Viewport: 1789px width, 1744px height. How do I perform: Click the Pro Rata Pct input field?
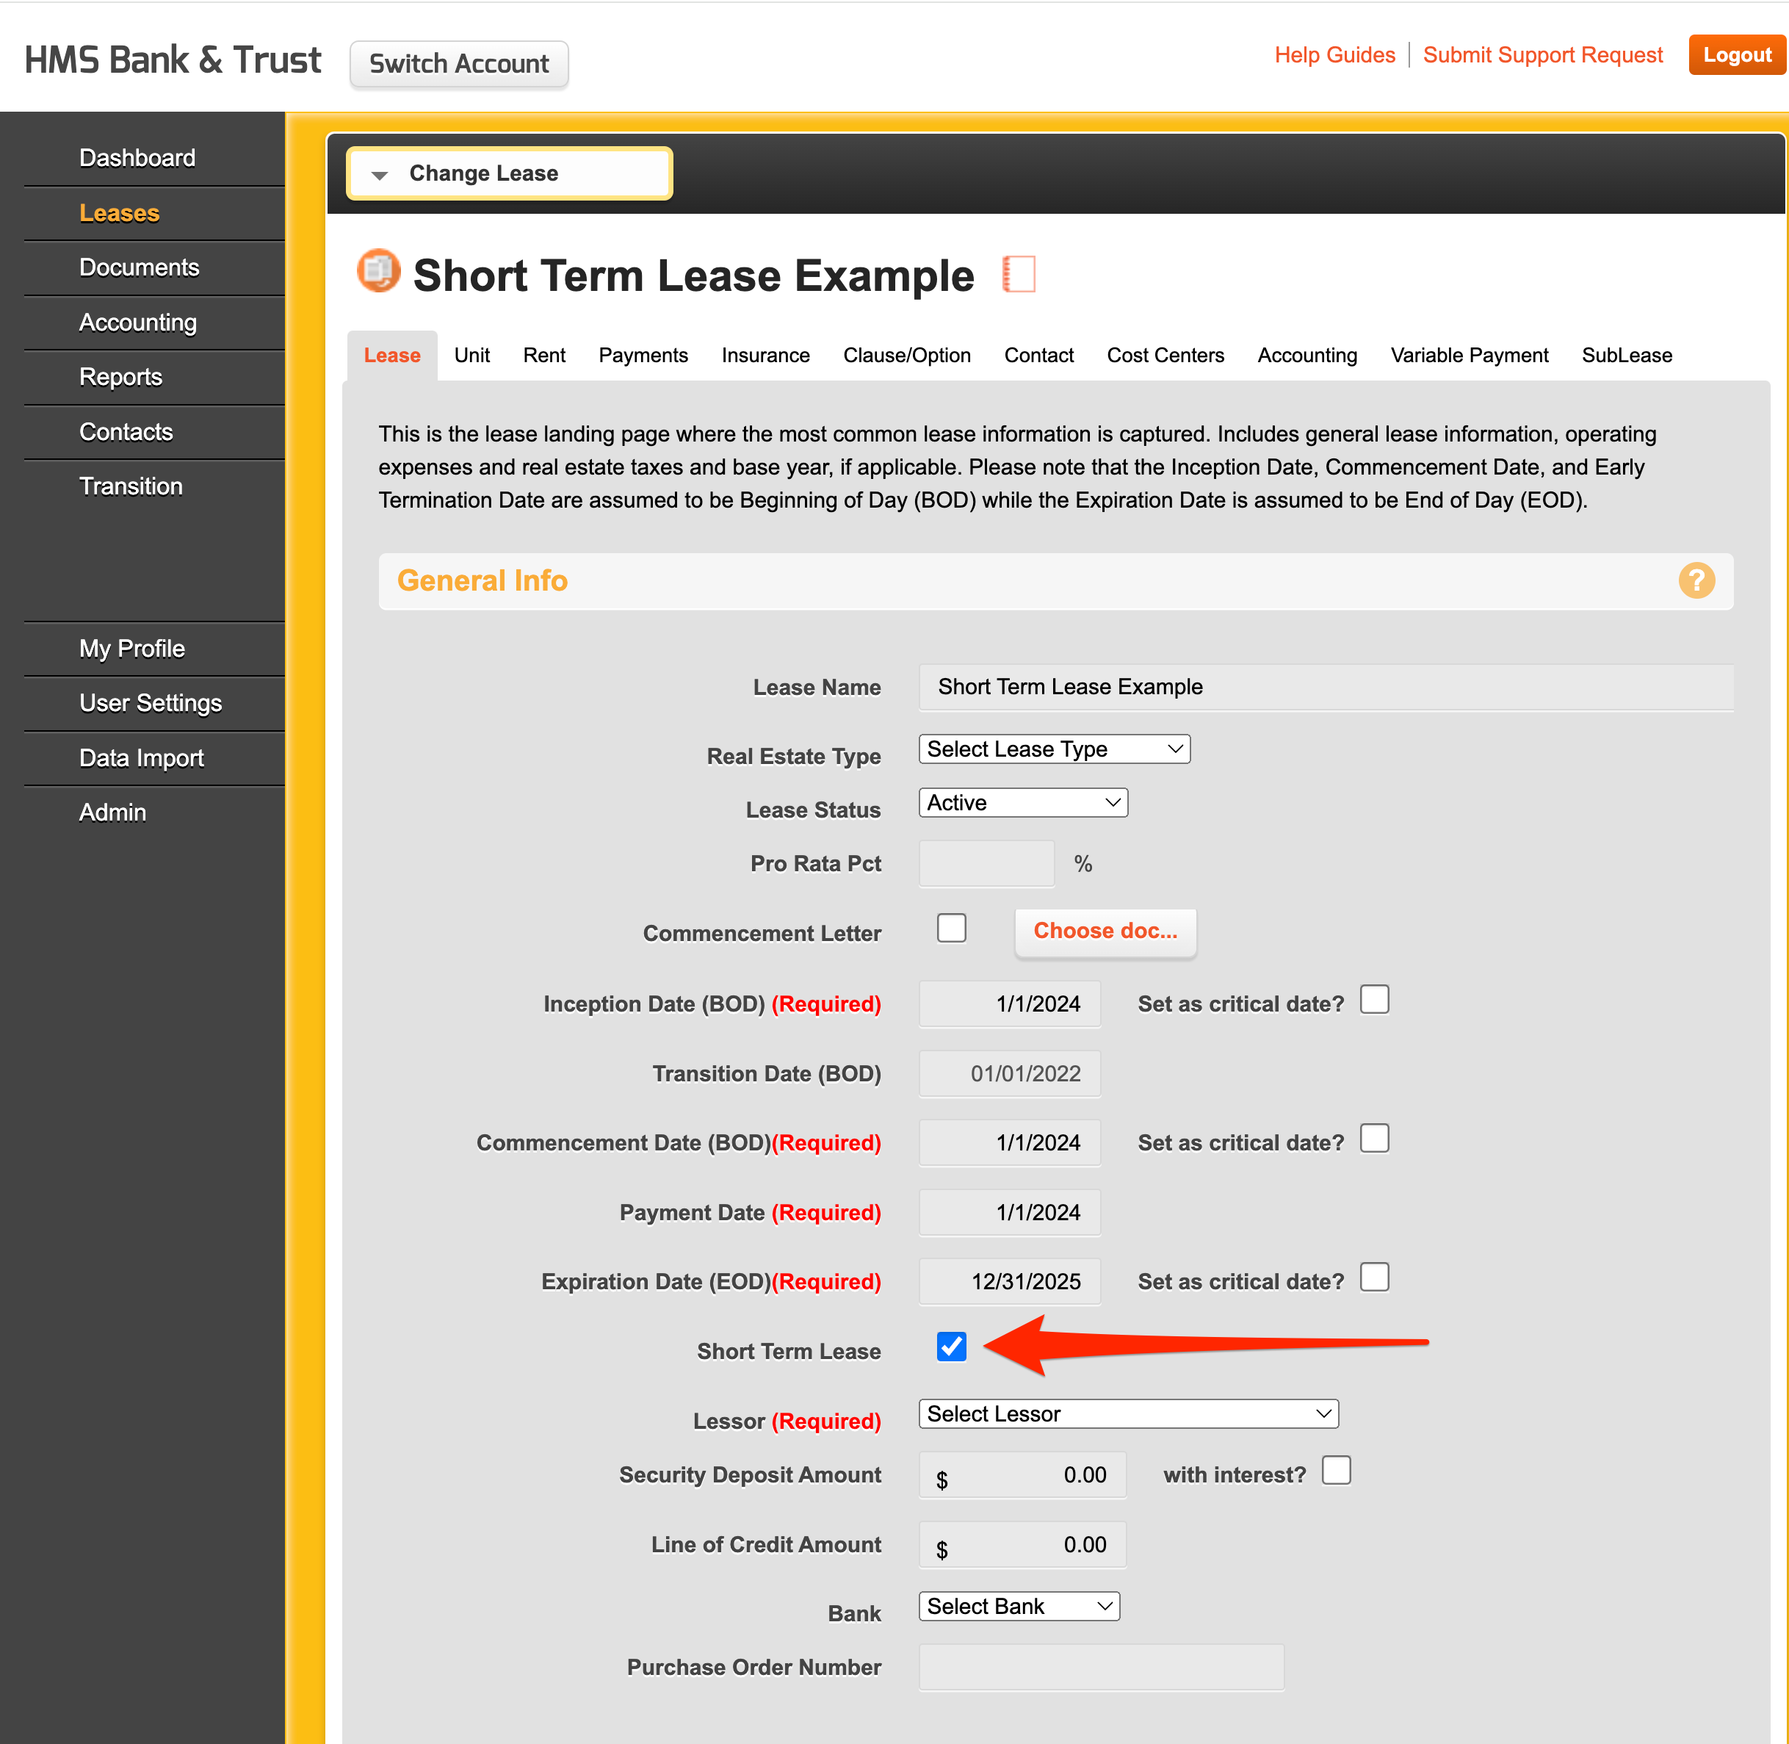986,864
